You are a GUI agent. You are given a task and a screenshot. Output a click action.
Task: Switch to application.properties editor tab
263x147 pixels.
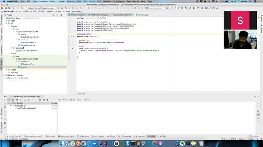tap(122, 15)
